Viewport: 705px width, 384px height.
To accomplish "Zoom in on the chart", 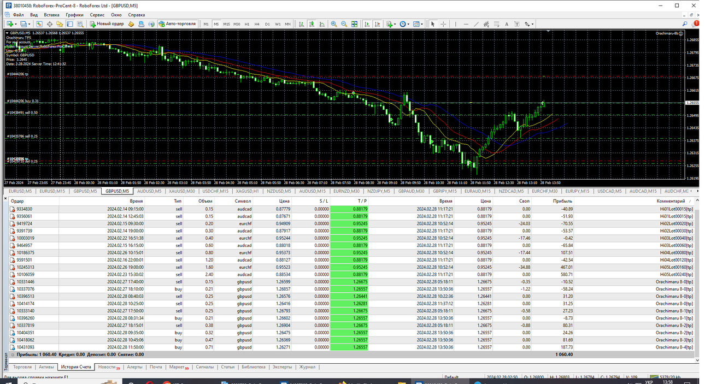I will coord(333,24).
